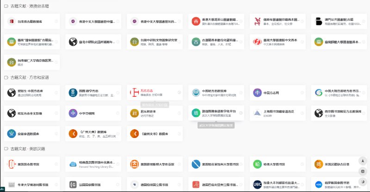Click the 古籍文献 · 港澳台古籍 section heading

click(30, 6)
